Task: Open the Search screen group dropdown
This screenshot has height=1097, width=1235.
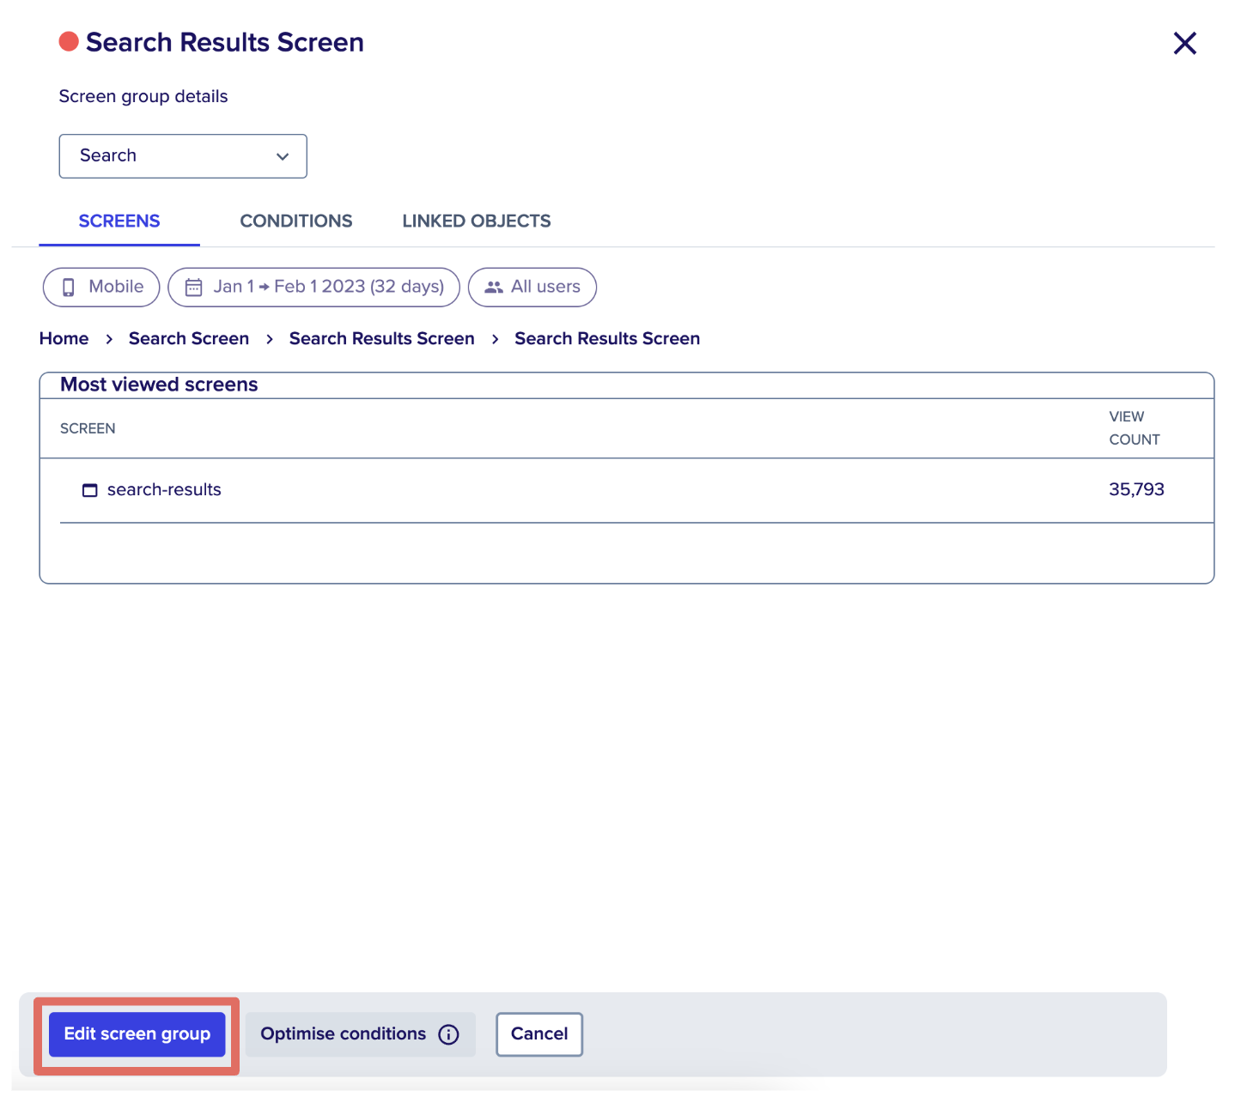Action: [183, 156]
